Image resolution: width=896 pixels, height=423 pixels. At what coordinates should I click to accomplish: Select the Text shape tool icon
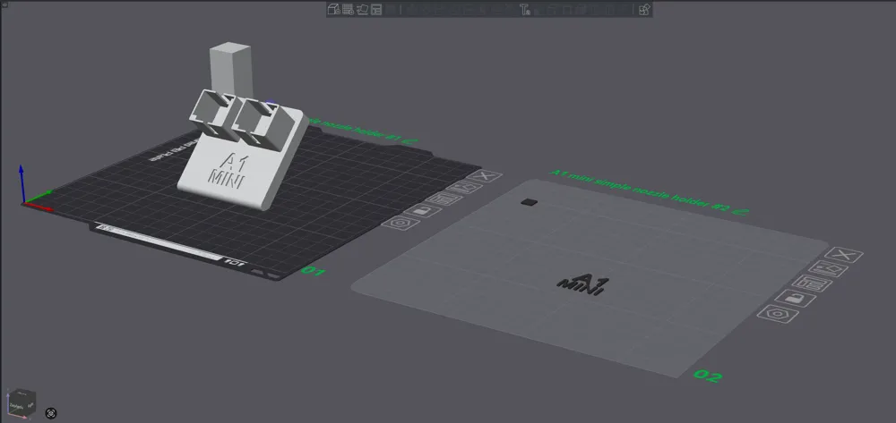tap(526, 9)
